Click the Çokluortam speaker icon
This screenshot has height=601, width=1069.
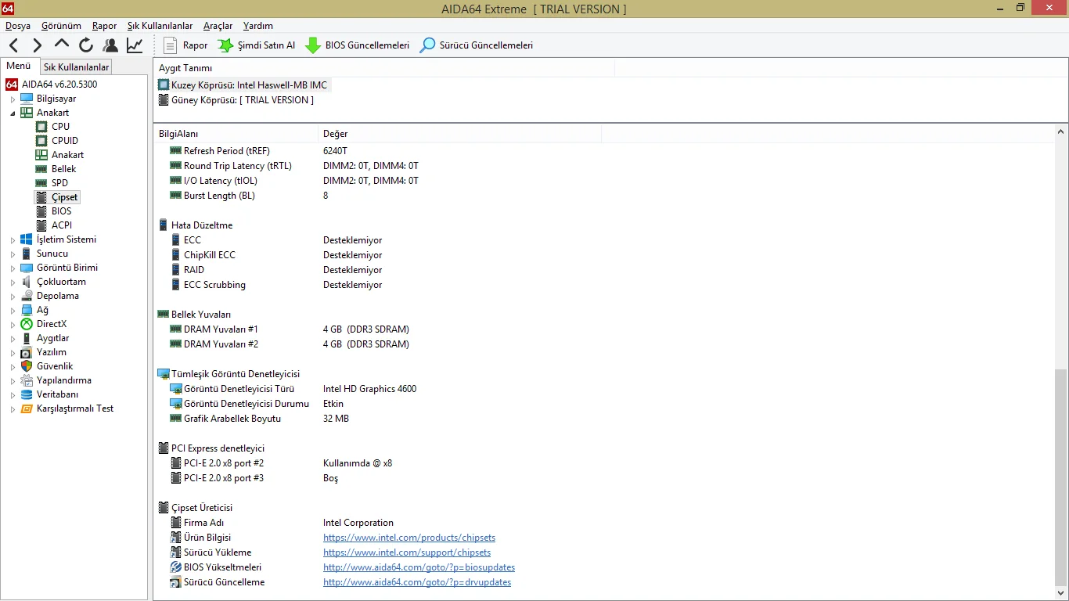(x=27, y=282)
